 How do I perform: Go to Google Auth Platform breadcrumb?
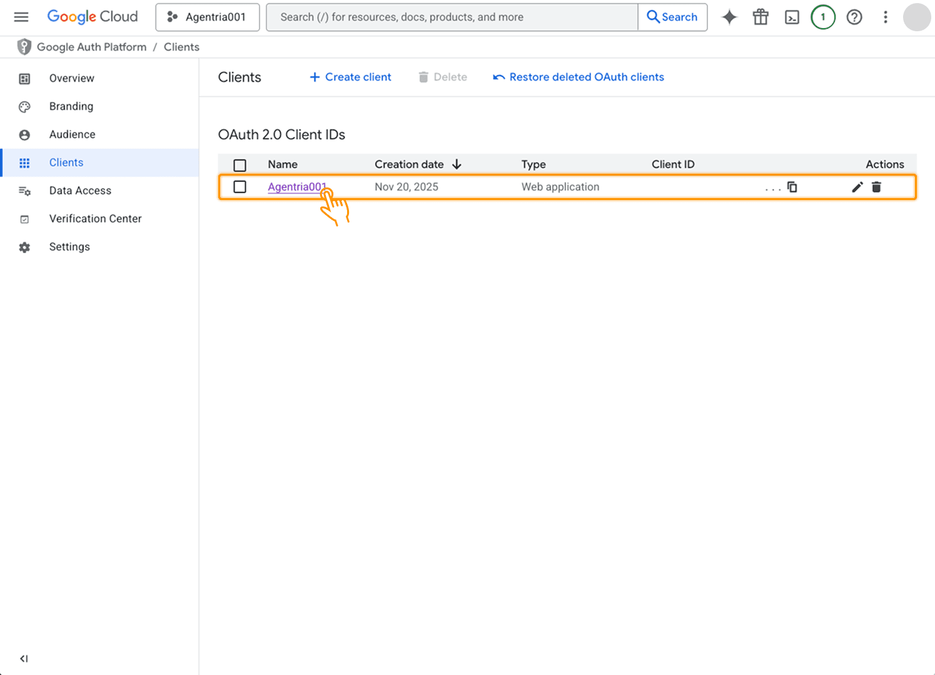92,47
